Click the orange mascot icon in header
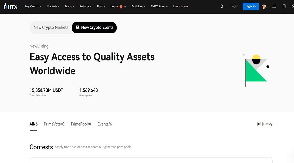 coord(264,6)
